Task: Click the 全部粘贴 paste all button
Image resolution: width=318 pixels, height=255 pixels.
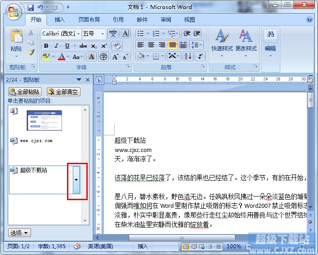Action: [25, 92]
